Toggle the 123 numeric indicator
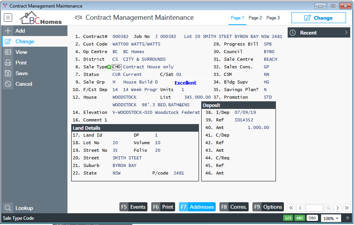Screen dimensions: 354x225 (x=288, y=218)
